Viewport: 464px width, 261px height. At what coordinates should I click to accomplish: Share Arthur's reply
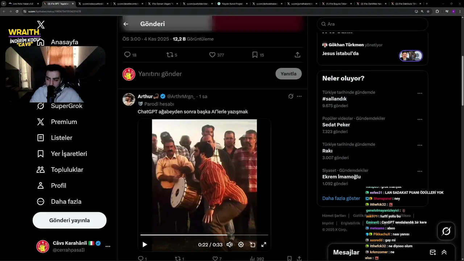point(299,258)
